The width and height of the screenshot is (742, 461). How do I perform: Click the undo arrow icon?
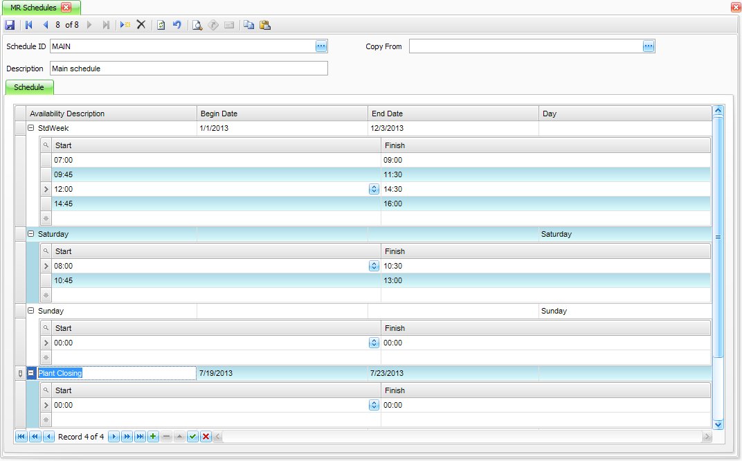177,25
